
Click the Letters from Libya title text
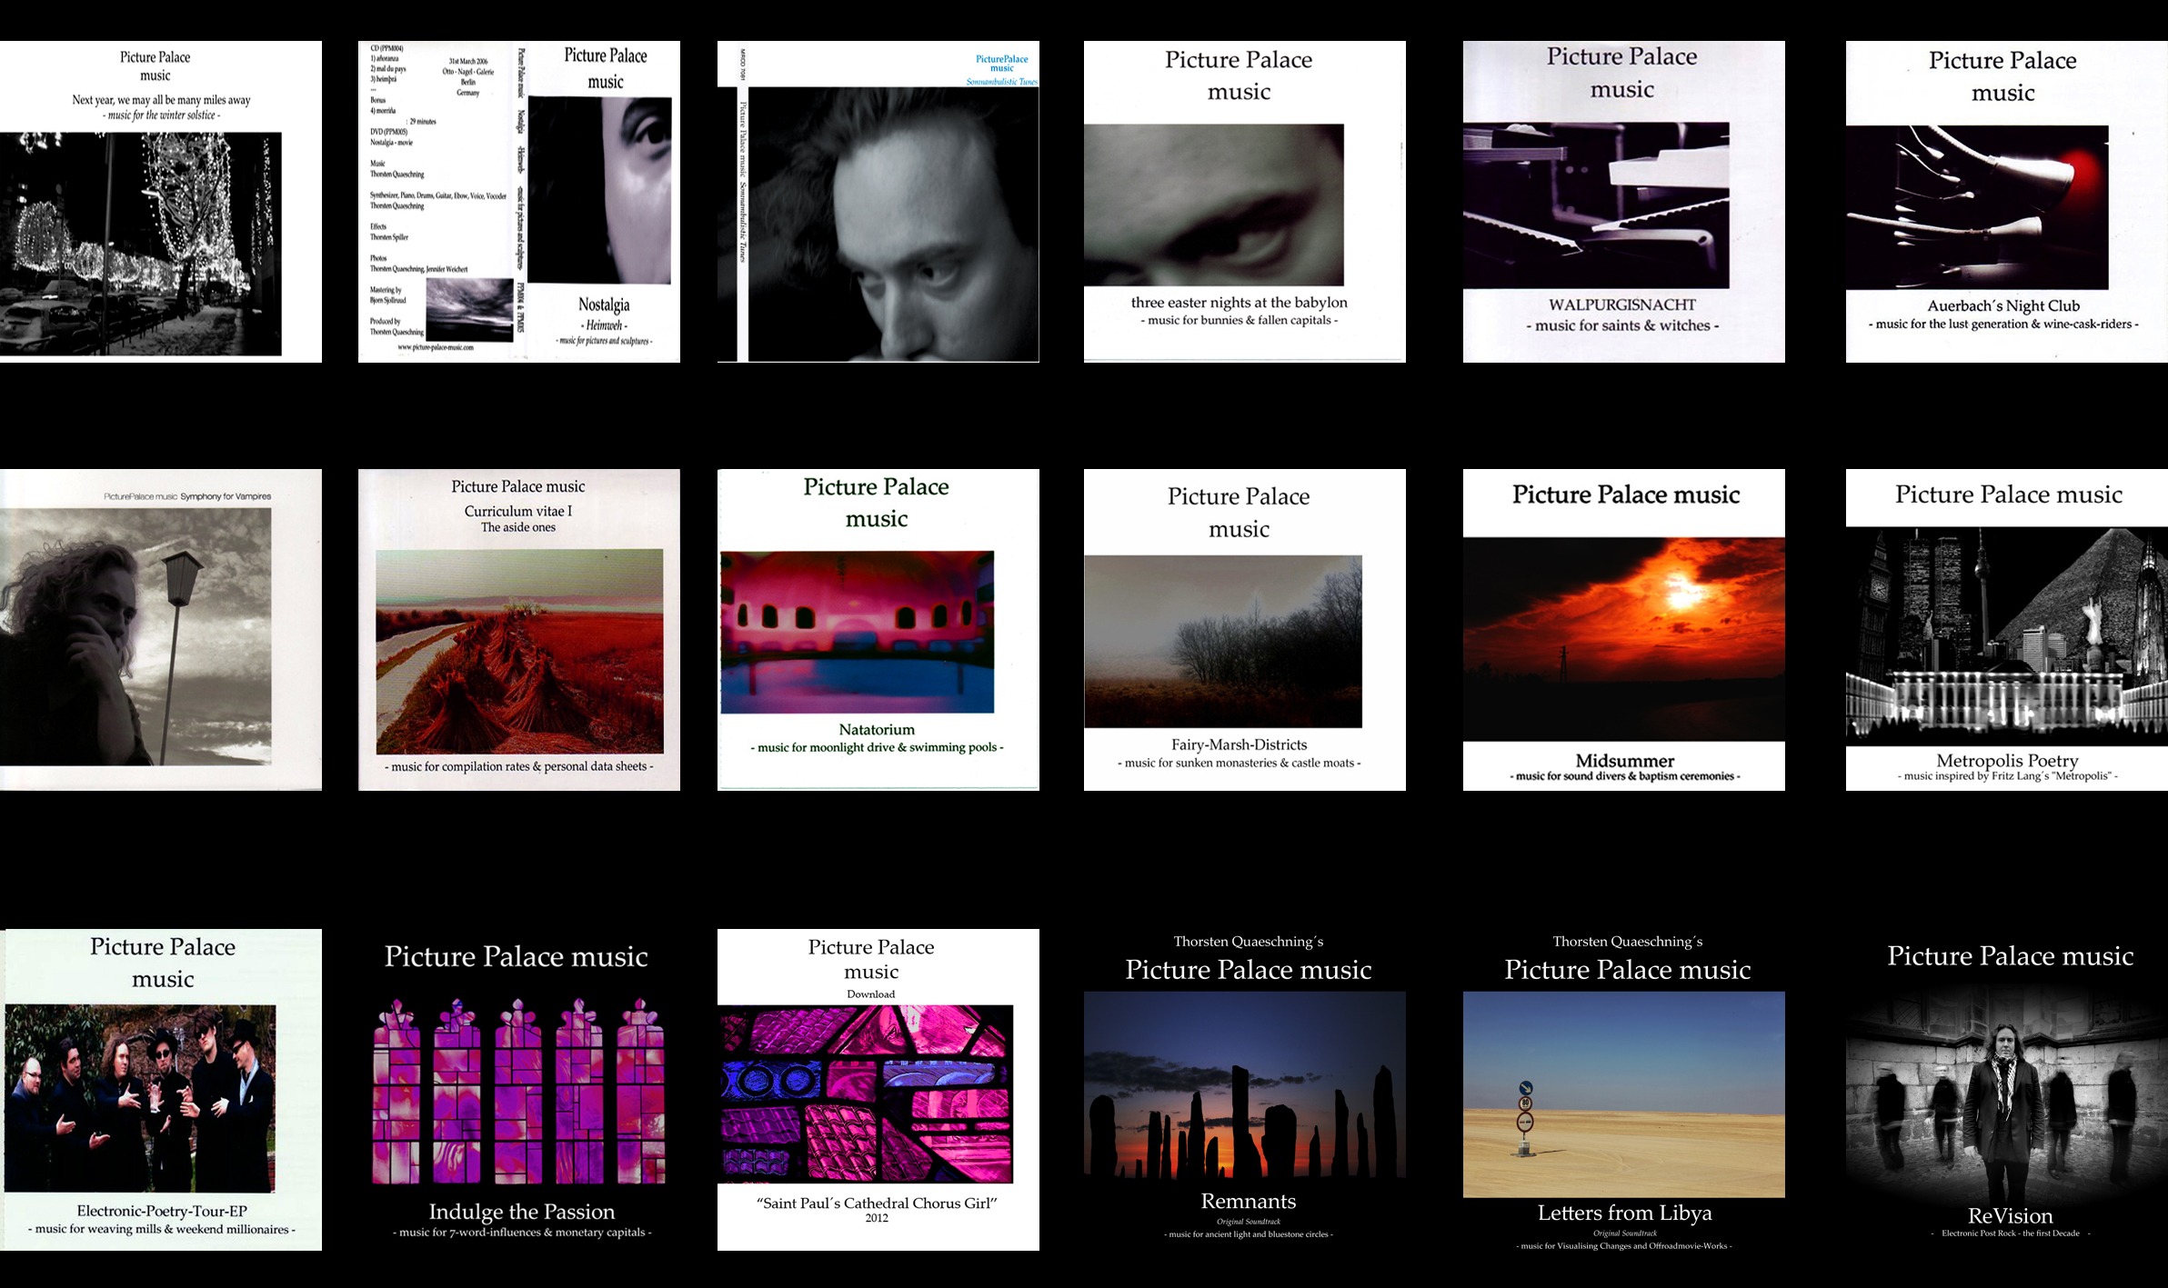click(1624, 1213)
